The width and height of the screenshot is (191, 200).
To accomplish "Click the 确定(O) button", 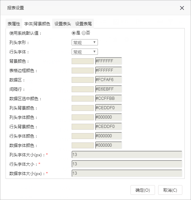I will pos(143,190).
